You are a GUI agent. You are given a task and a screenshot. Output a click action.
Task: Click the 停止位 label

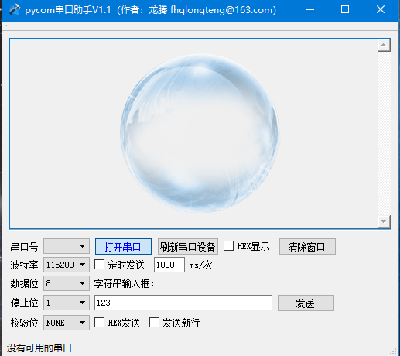point(24,303)
